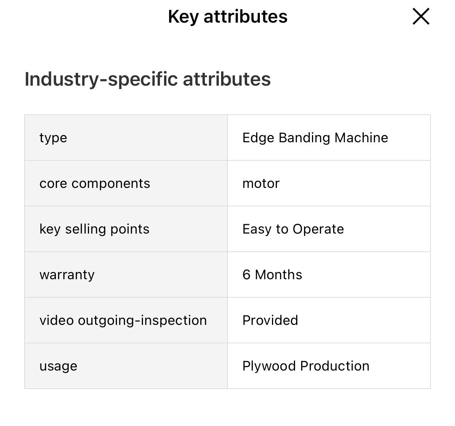Click the 'Key attributes' dialog title
This screenshot has width=455, height=426.
pos(227,16)
